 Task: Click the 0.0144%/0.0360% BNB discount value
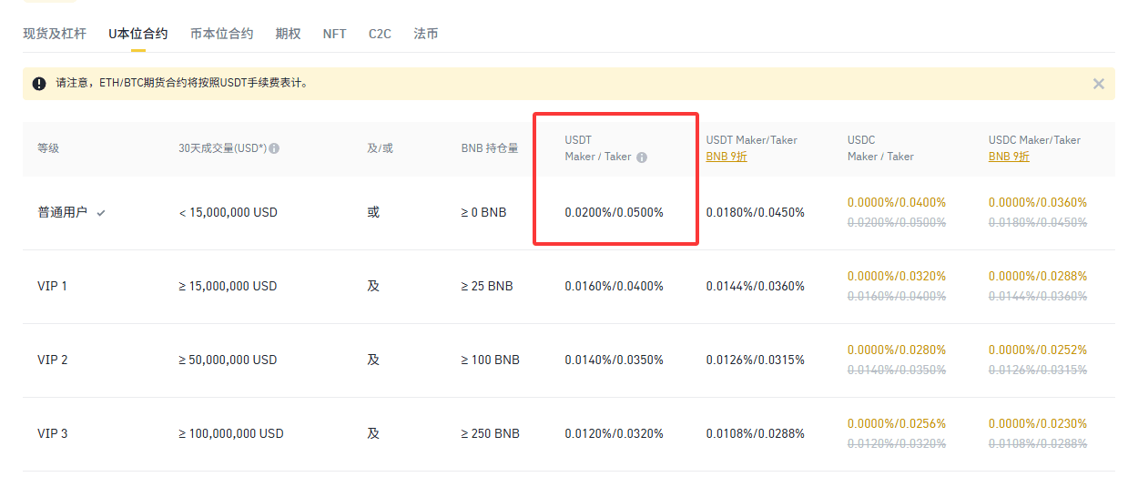click(756, 286)
